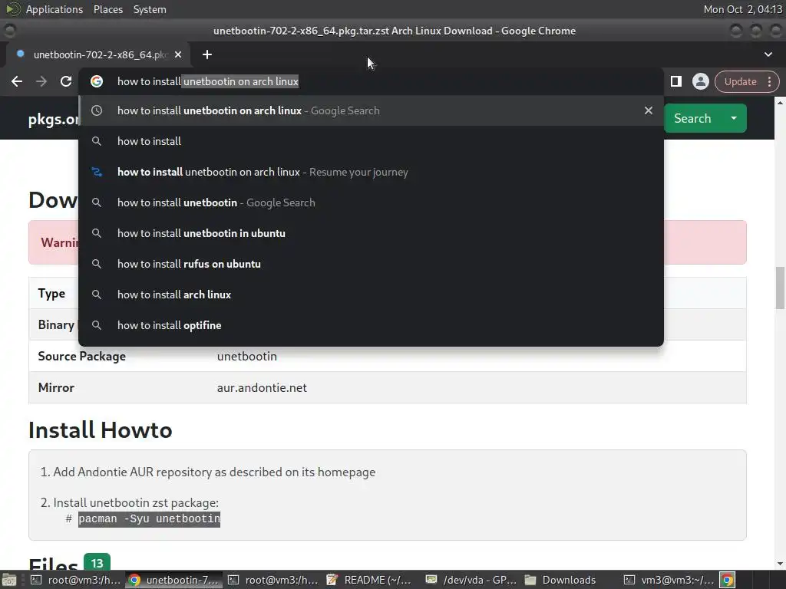786x589 pixels.
Task: Click the journey icon beside Resume suggestion
Action: 97,172
